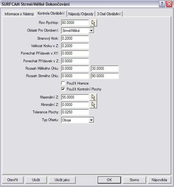Click the Storno button
Screen dimensions: 174x187
[134, 180]
